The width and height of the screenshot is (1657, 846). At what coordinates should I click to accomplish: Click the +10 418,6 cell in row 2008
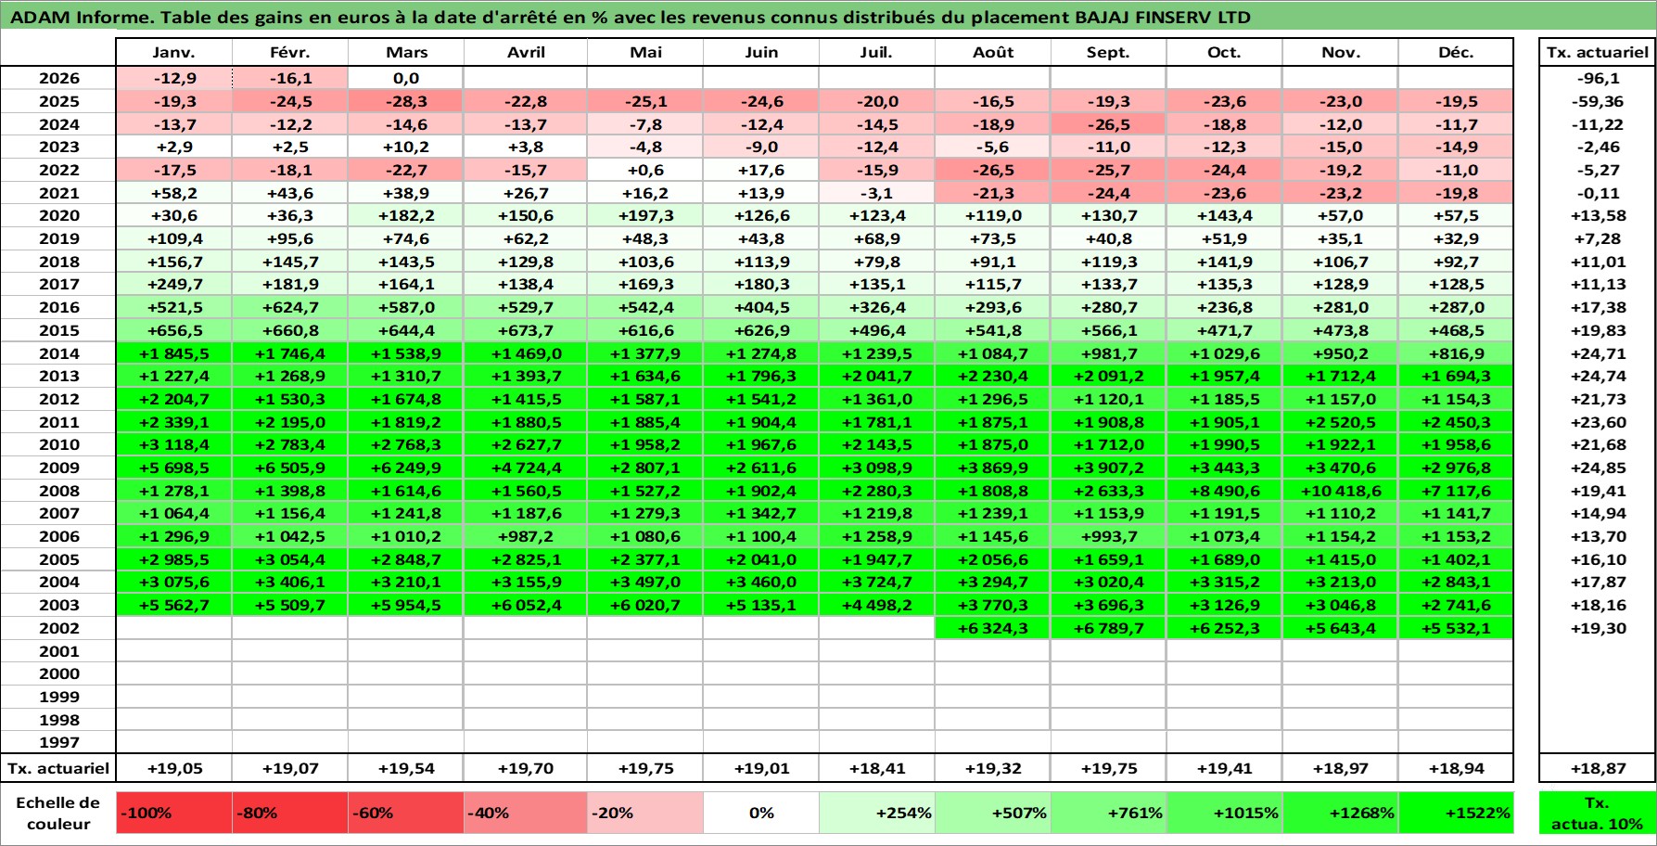coord(1340,491)
